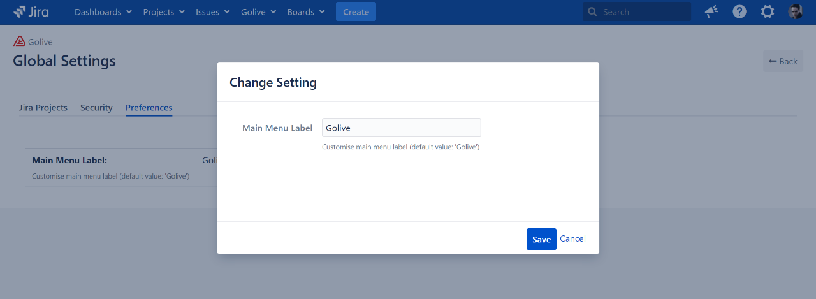This screenshot has height=299, width=816.
Task: Switch to the Jira Projects tab
Action: click(x=43, y=108)
